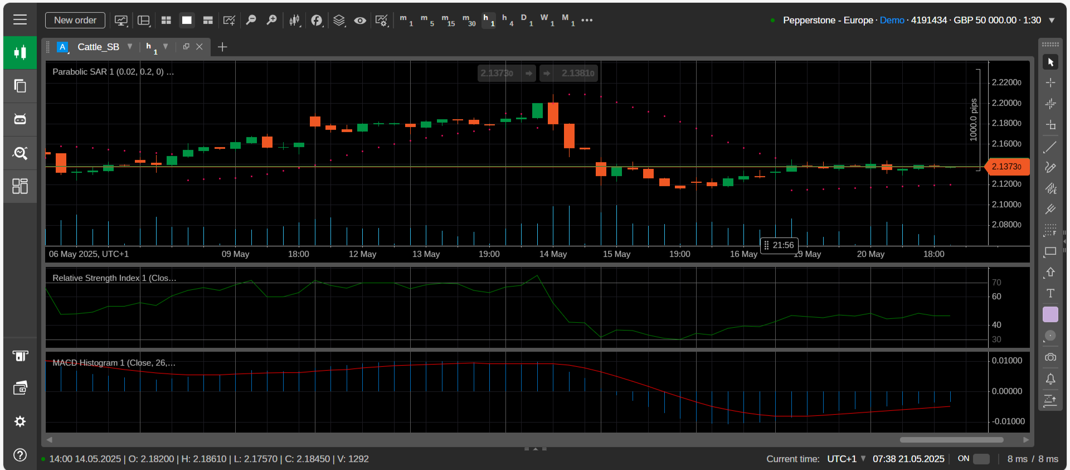The image size is (1070, 470).
Task: Click the buy price 2.13810 button
Action: [568, 73]
